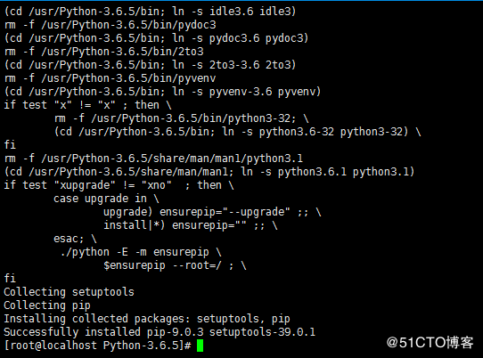Click the 'rm -f .../bin/pydoc3' line
Screen dimensions: 483x358
110,25
